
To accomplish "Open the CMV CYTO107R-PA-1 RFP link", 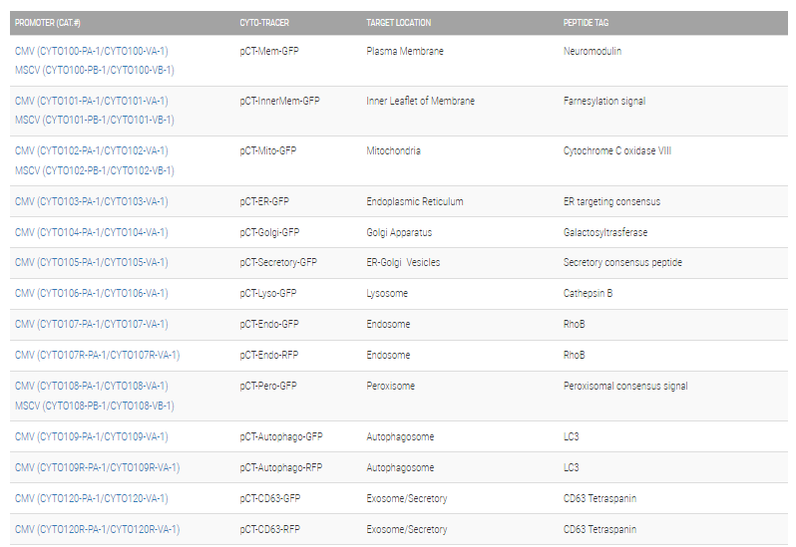I will pos(97,355).
